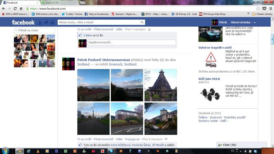Click audience icon beside Před 7 minutami
This screenshot has height=154, width=274.
[149, 30]
